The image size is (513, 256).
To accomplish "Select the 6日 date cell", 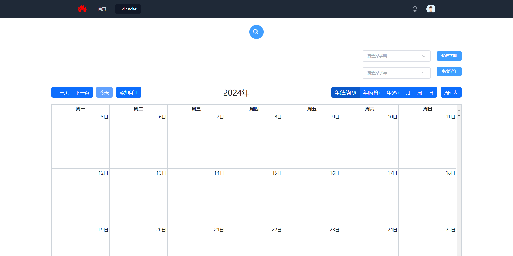I will (138, 141).
